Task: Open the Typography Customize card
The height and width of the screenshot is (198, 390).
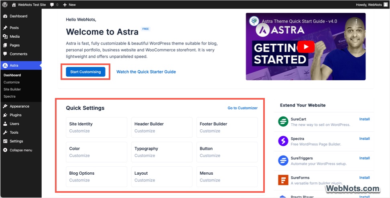Action: [x=162, y=152]
